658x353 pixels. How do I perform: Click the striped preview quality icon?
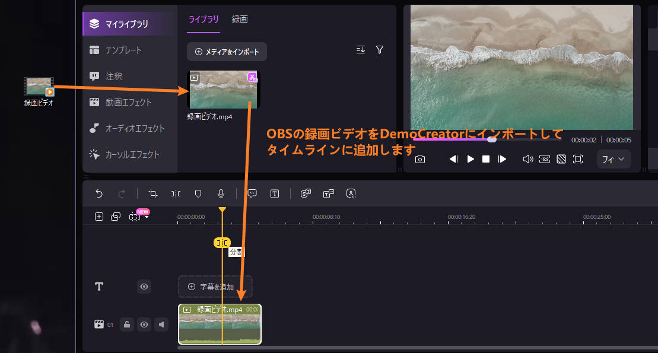(561, 159)
